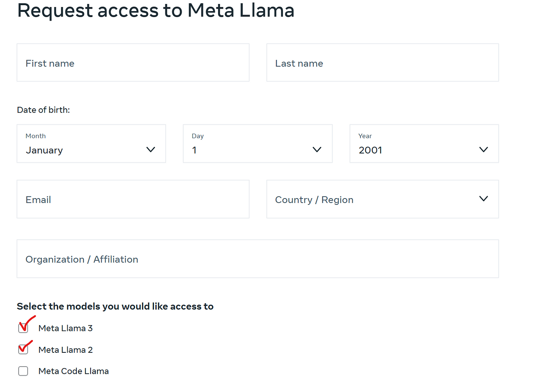Click the chevron arrow in the Month field
This screenshot has height=384, width=554.
pos(151,149)
